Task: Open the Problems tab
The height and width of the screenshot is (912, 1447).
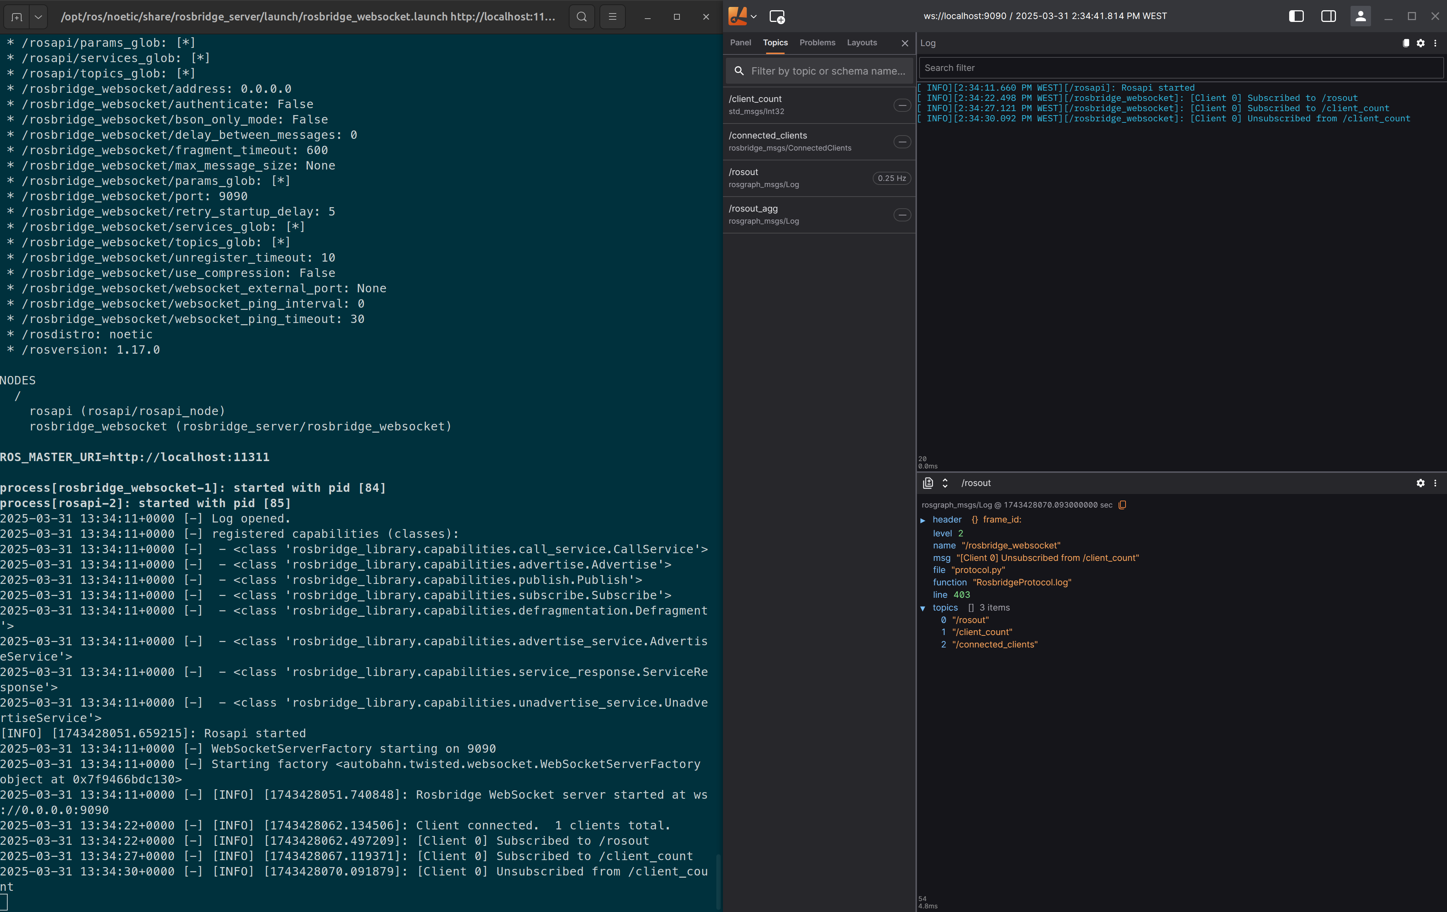Action: (x=817, y=43)
